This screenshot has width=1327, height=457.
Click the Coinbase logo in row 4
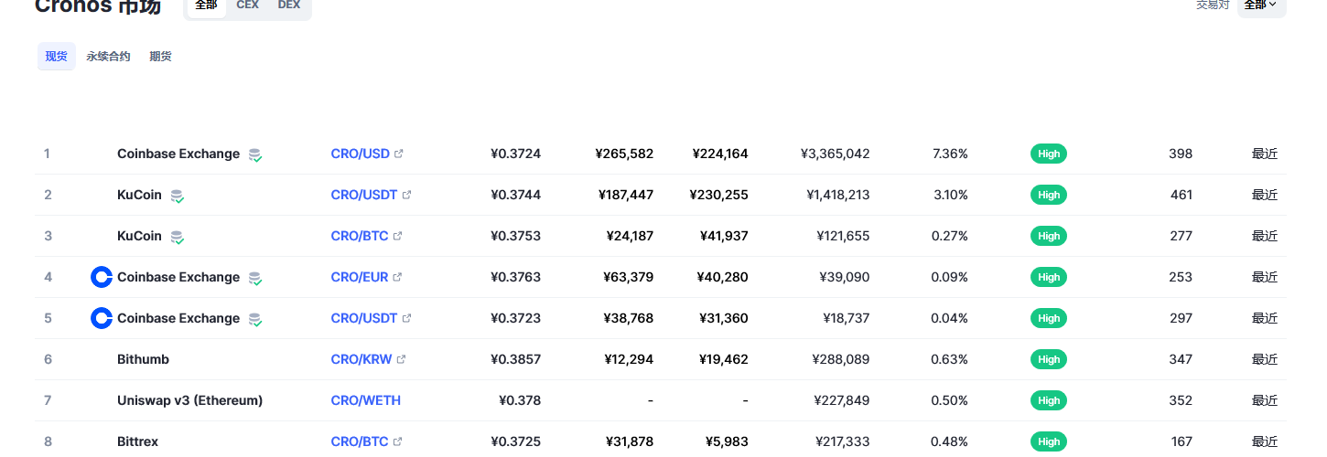pyautogui.click(x=102, y=277)
